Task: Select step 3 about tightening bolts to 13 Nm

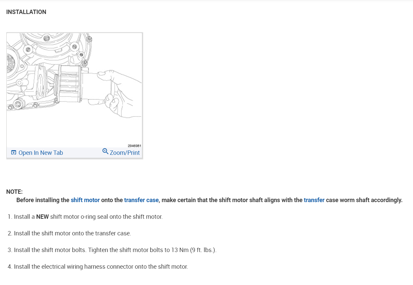Action: [x=112, y=250]
